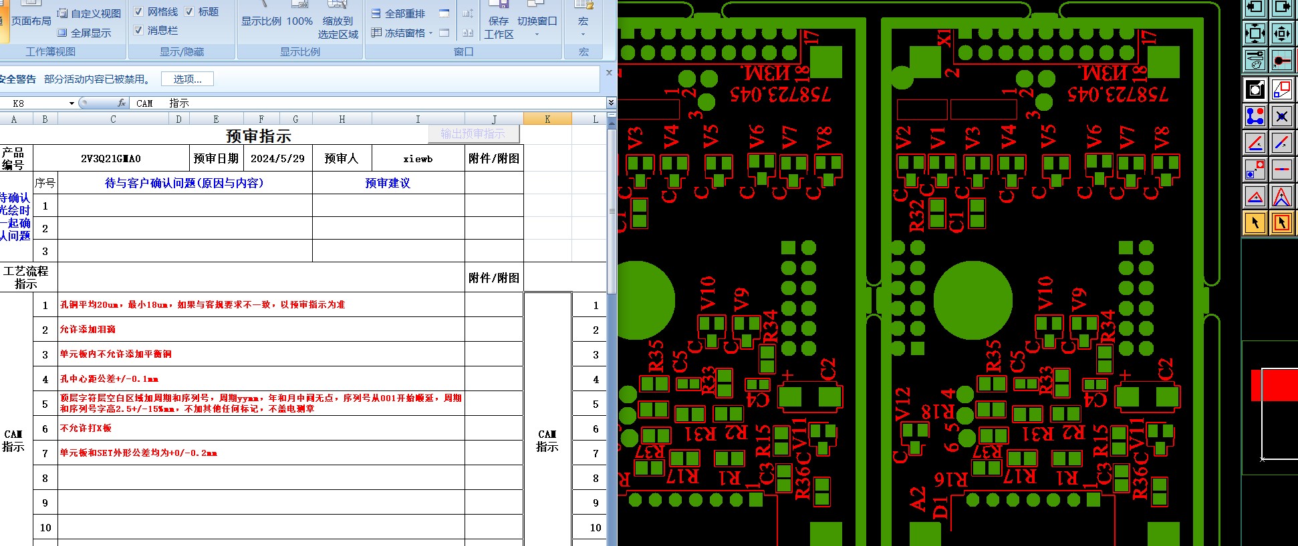Click the 输出预审指示 button on sheet
This screenshot has height=546, width=1298.
pyautogui.click(x=473, y=133)
